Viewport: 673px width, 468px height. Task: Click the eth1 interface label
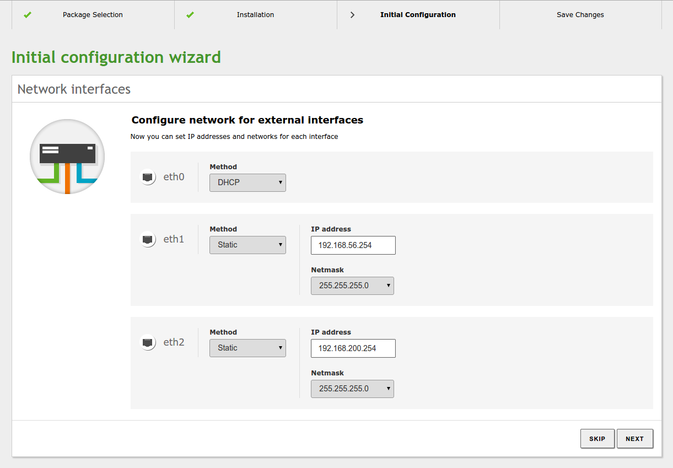[174, 239]
